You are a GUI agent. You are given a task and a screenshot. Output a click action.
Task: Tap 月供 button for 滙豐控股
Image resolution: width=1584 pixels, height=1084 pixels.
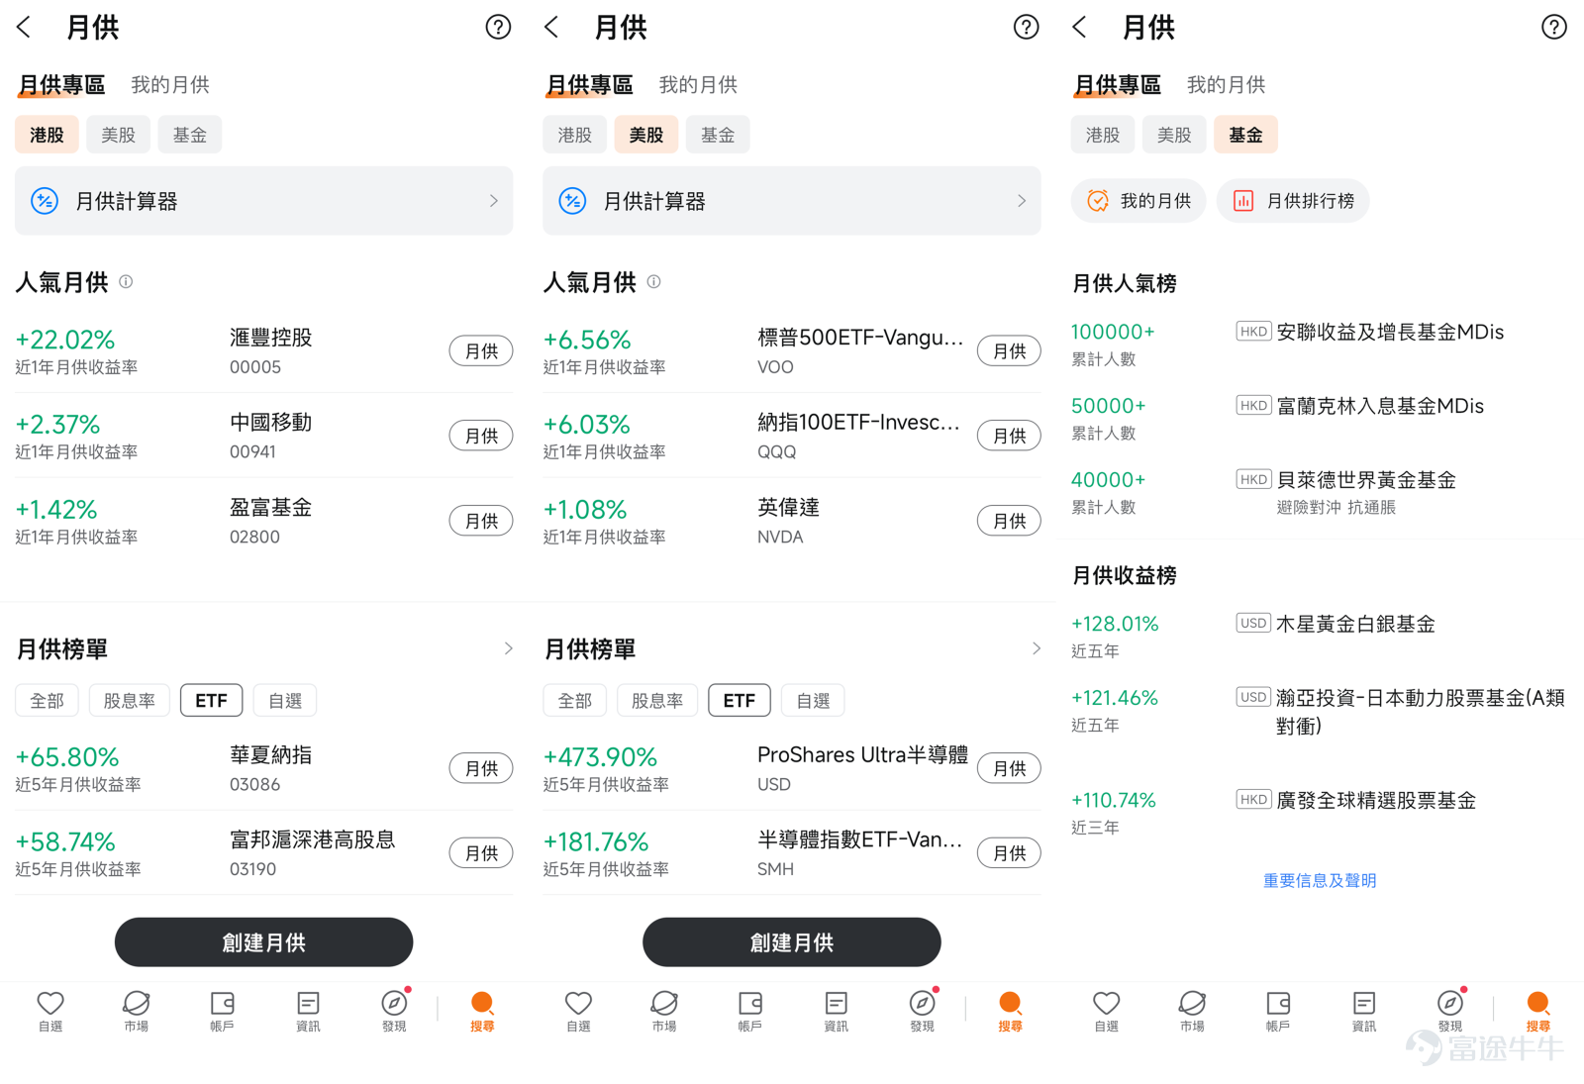(x=481, y=351)
